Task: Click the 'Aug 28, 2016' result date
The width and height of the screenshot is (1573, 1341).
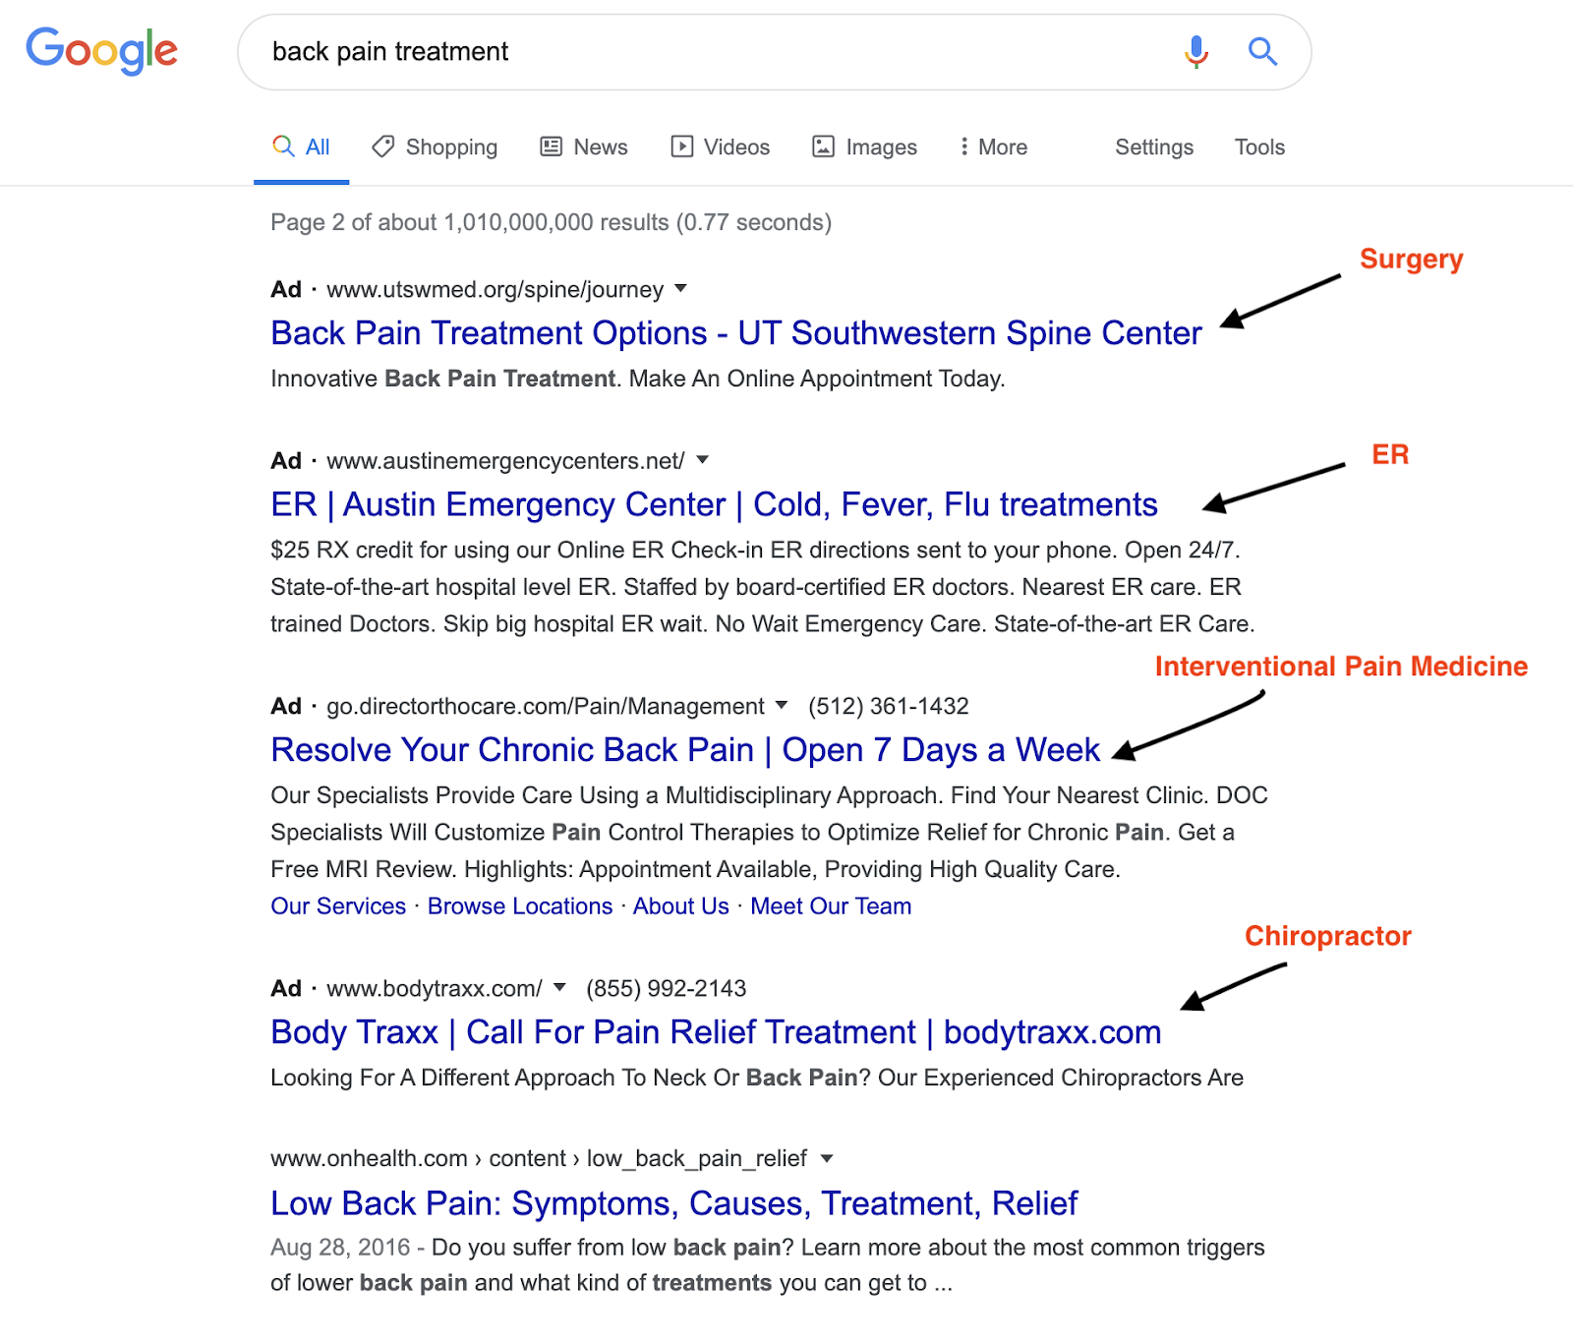Action: pos(340,1248)
